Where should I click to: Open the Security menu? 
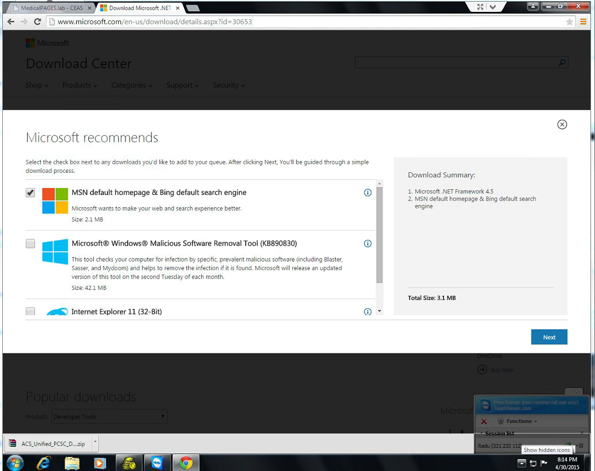click(229, 85)
